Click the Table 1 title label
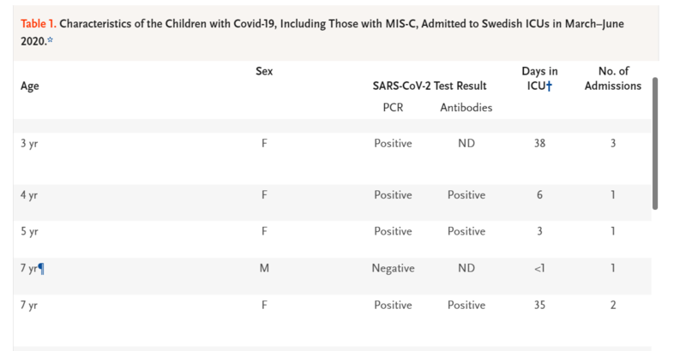Viewport: 686px width, 351px height. [x=39, y=24]
